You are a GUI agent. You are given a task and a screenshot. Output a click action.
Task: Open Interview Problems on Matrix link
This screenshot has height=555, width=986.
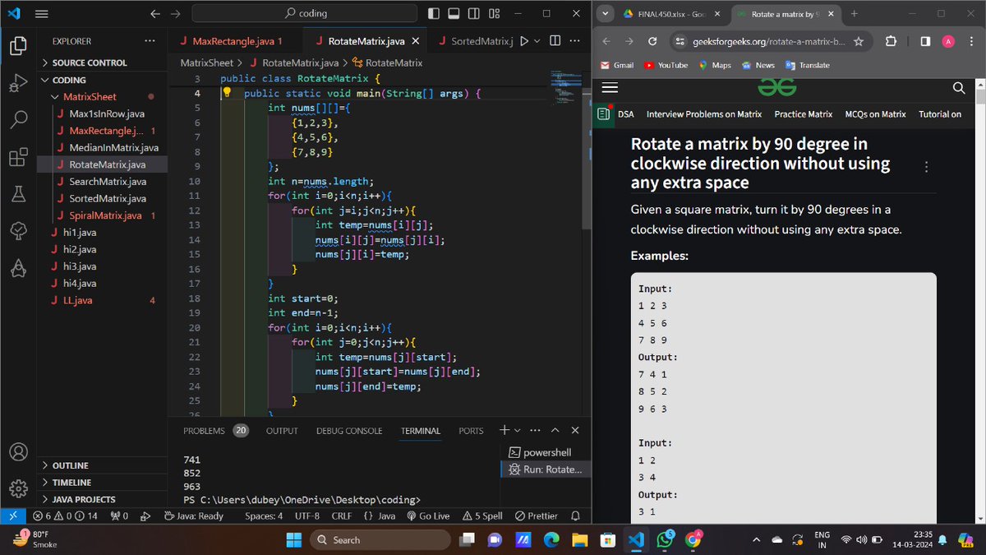pos(704,114)
